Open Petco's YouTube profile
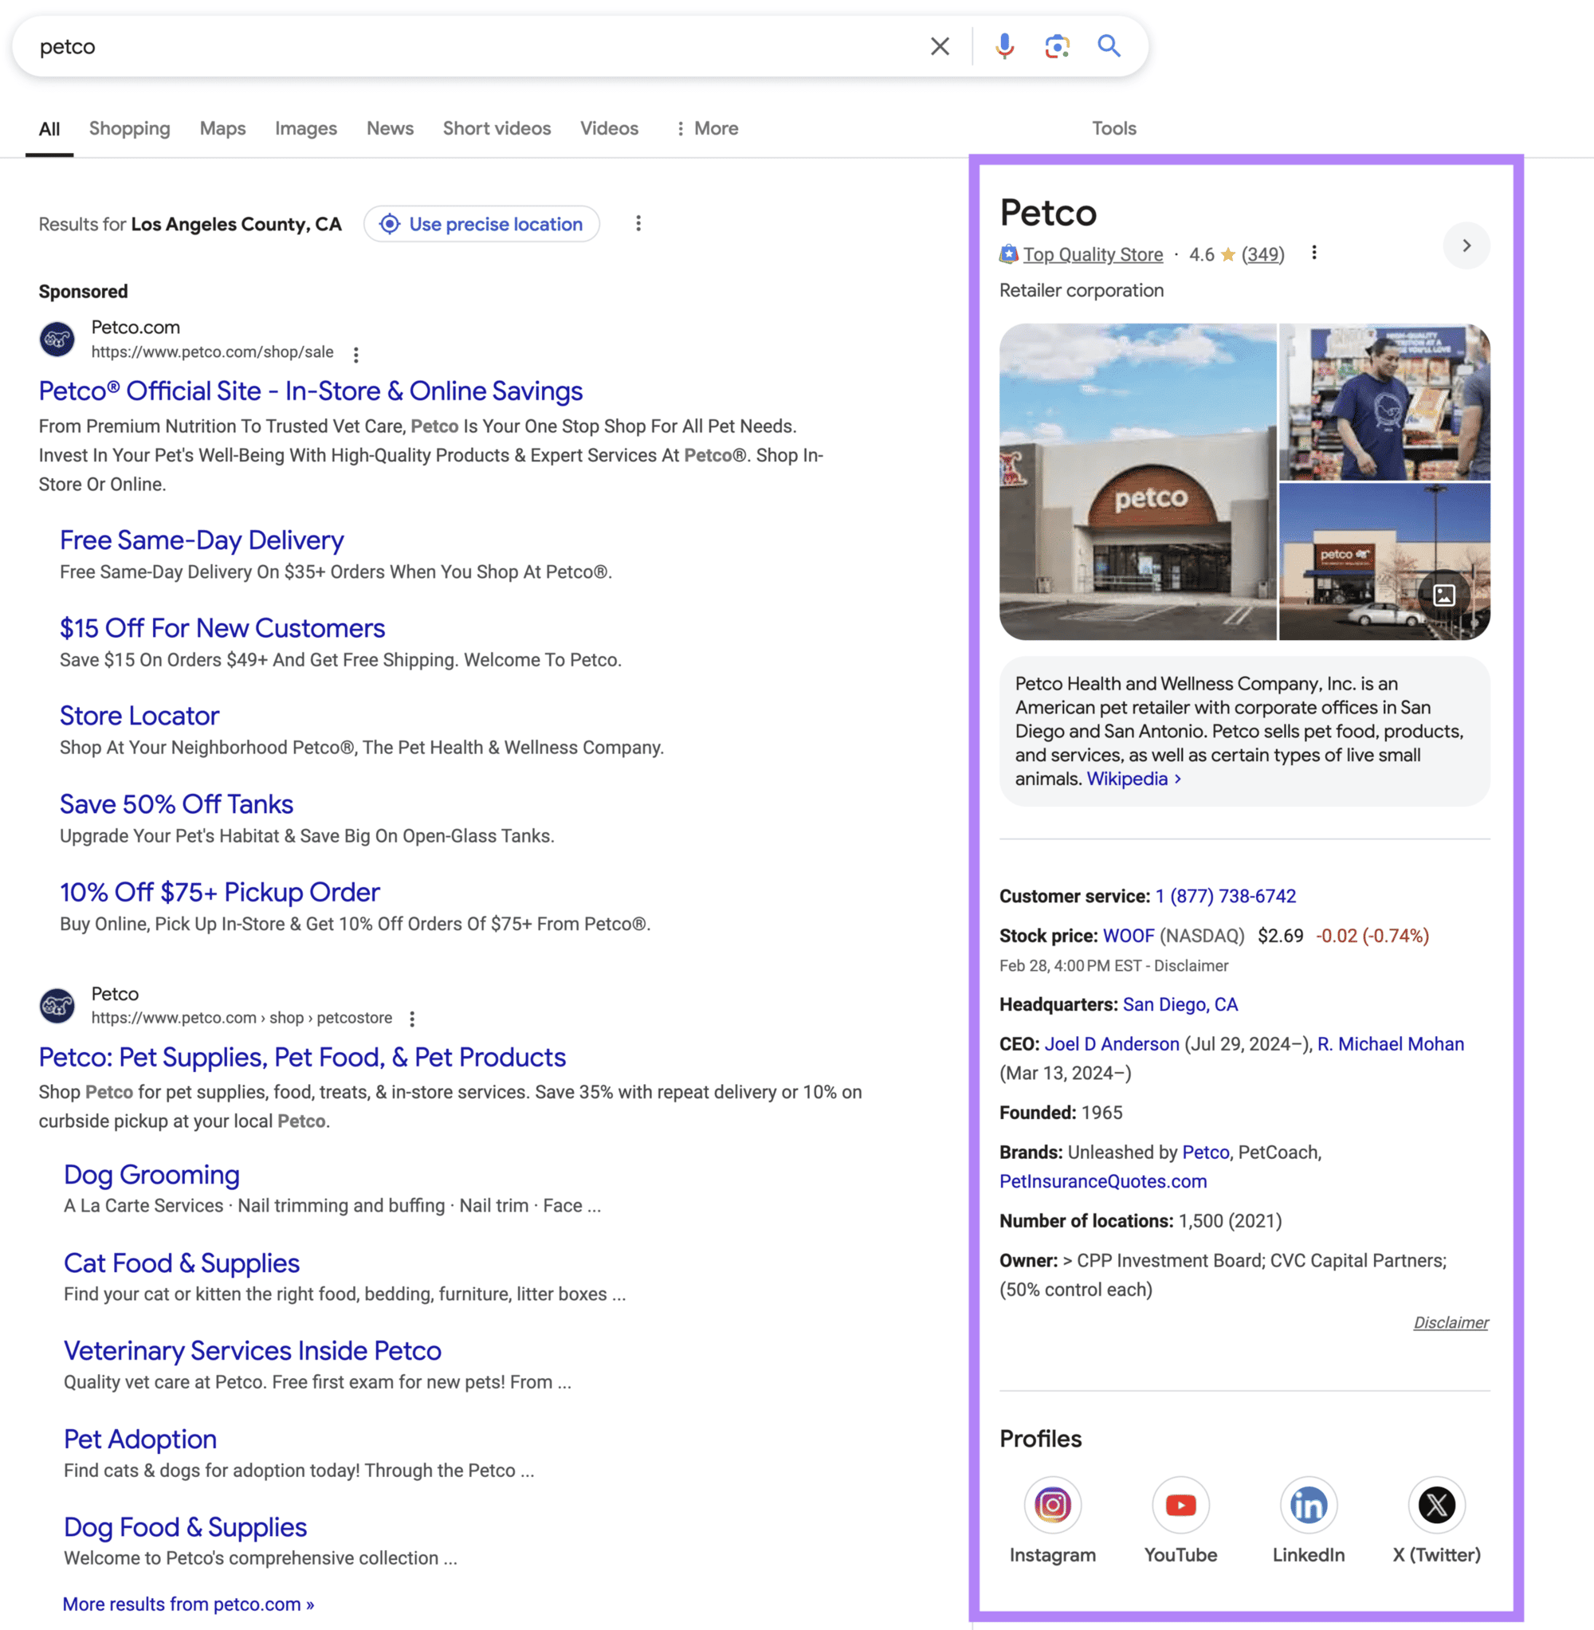1594x1630 pixels. coord(1180,1504)
